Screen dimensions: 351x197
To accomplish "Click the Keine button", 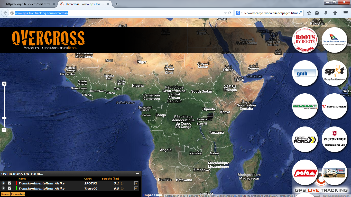I will 5,194.
